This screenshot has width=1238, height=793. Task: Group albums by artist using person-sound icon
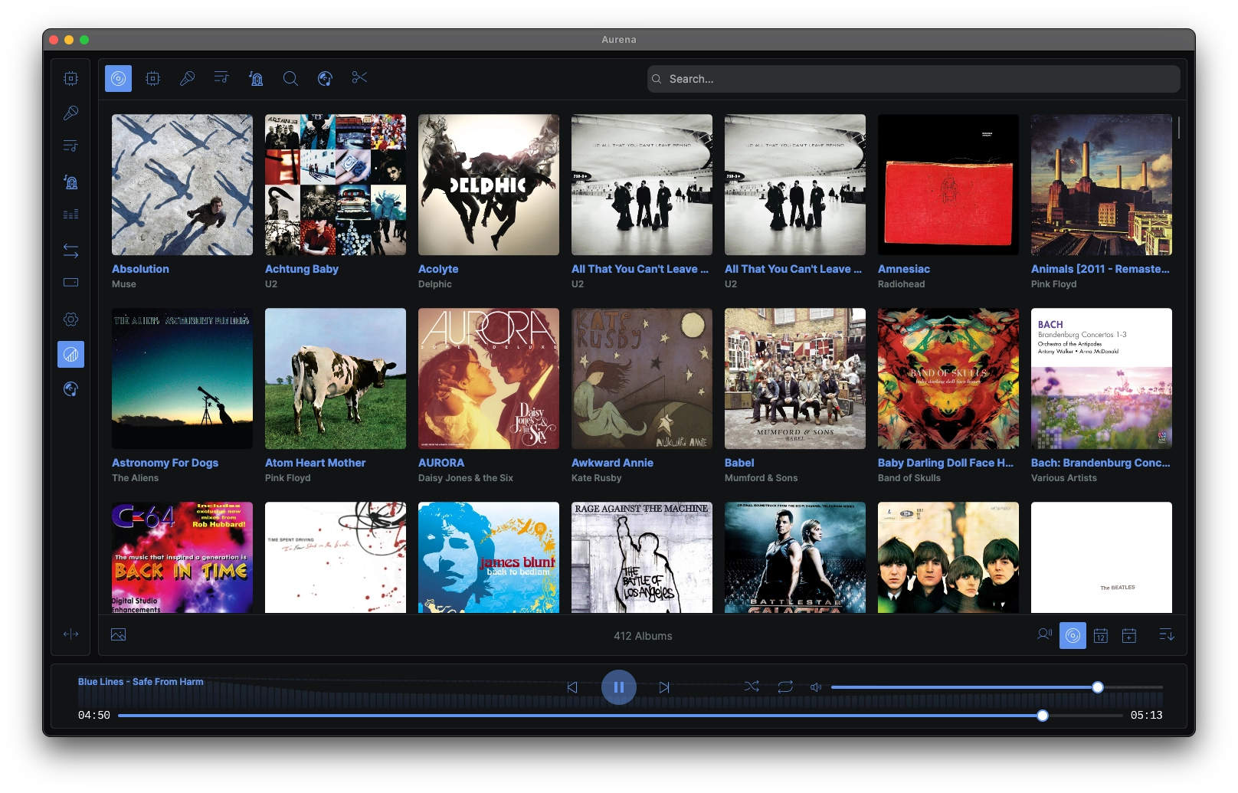pos(1044,635)
